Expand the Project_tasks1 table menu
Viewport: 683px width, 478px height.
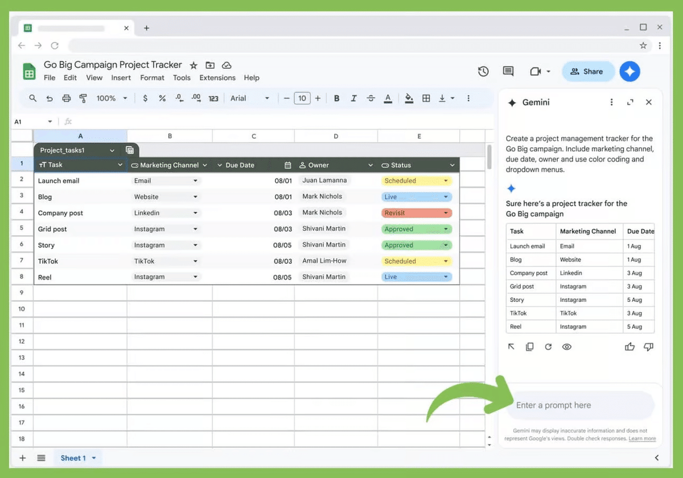coord(112,151)
